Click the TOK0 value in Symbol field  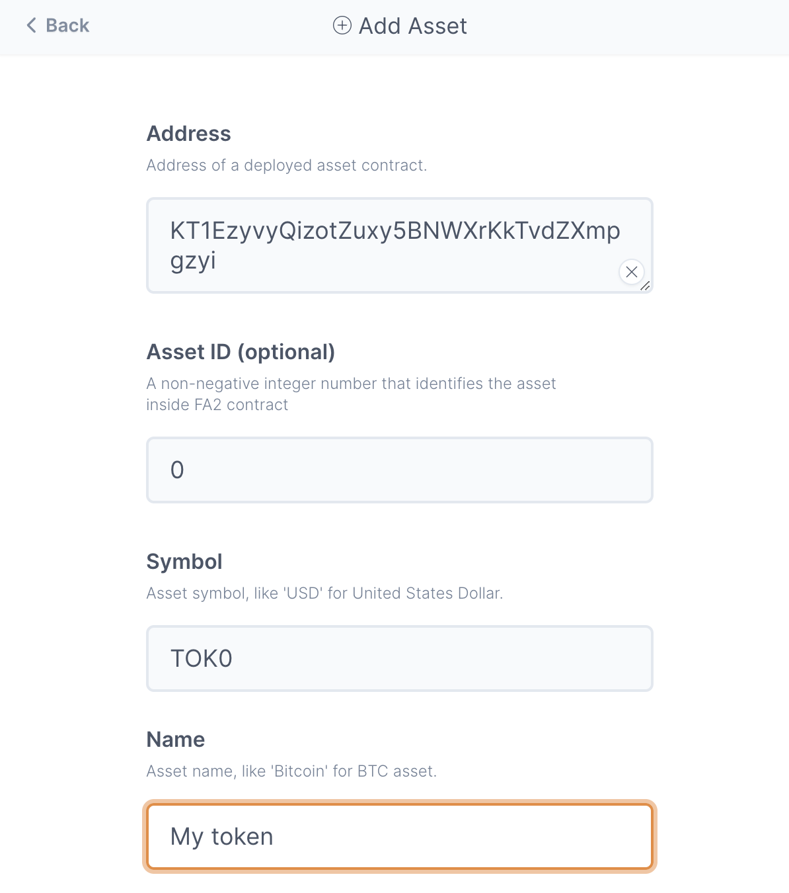tap(201, 658)
